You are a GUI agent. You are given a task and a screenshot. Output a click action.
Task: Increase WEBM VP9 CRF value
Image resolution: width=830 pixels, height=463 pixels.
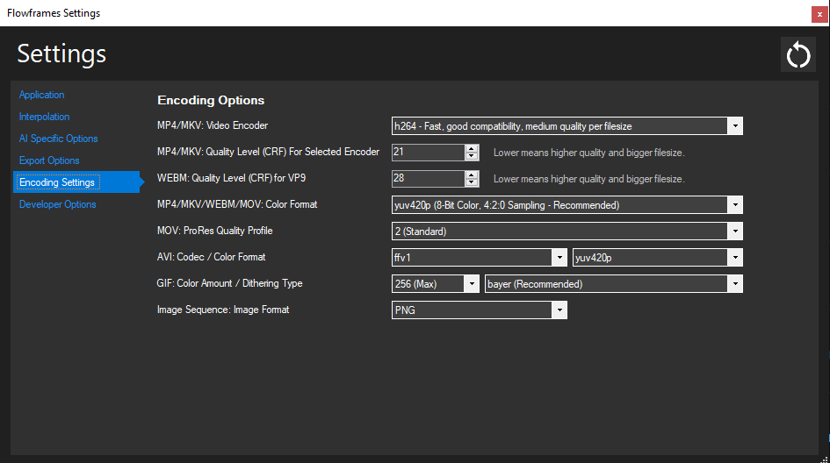click(471, 175)
